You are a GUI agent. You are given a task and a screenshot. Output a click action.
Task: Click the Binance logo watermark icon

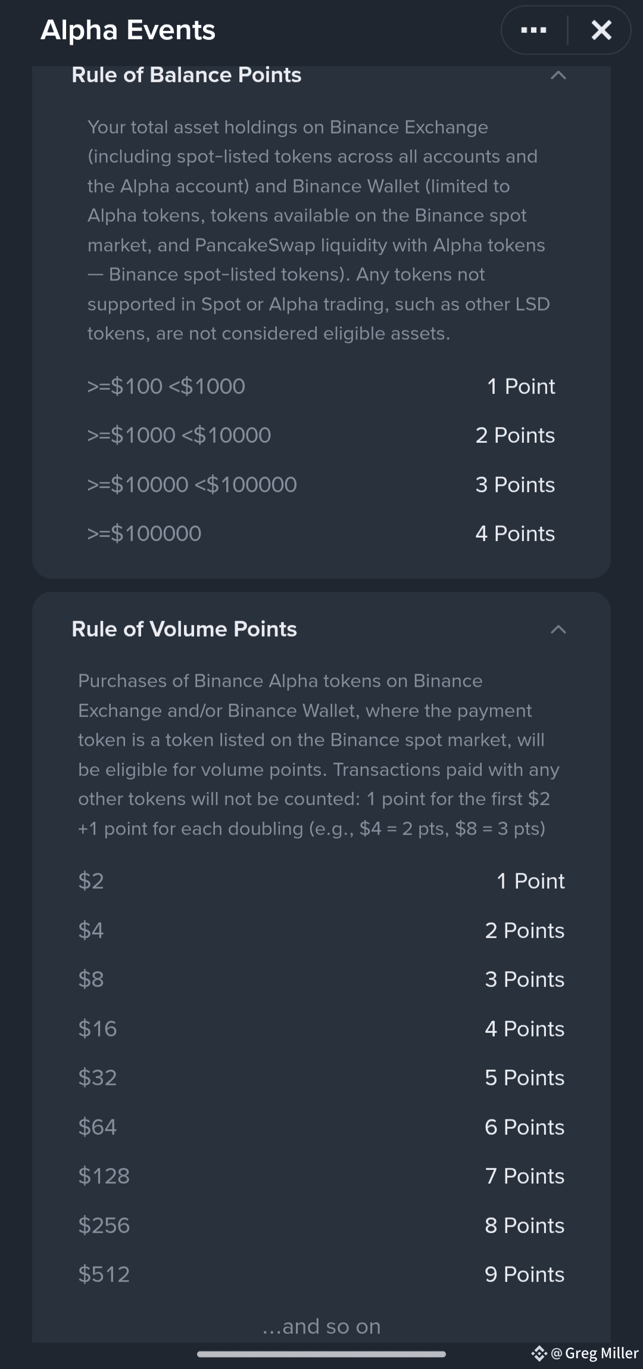(x=539, y=1354)
